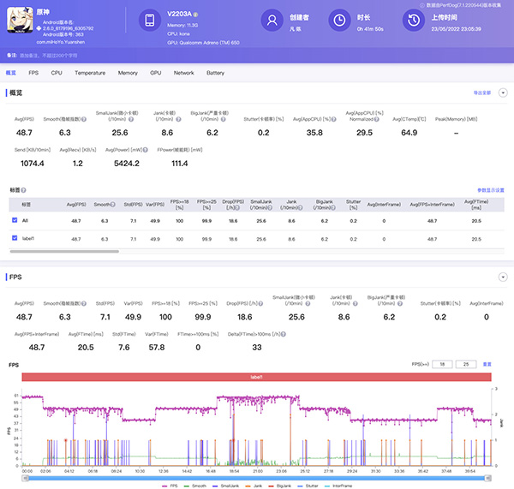514x489 pixels.
Task: Click the duration clock icon
Action: [340, 21]
